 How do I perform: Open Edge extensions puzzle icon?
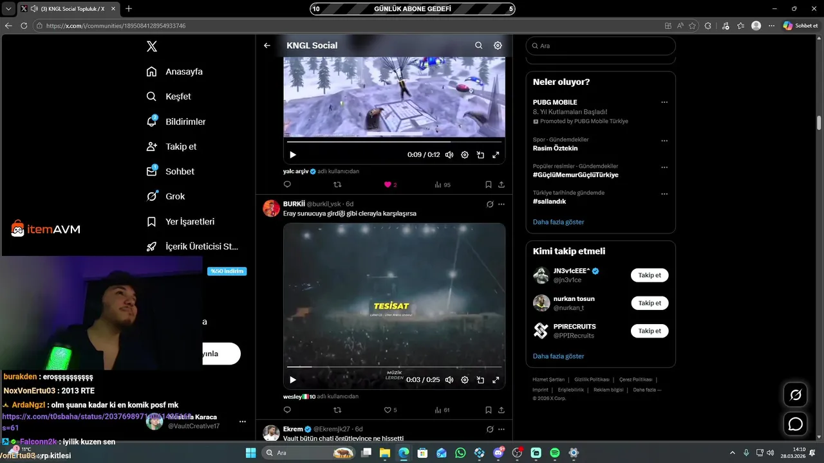pos(708,26)
